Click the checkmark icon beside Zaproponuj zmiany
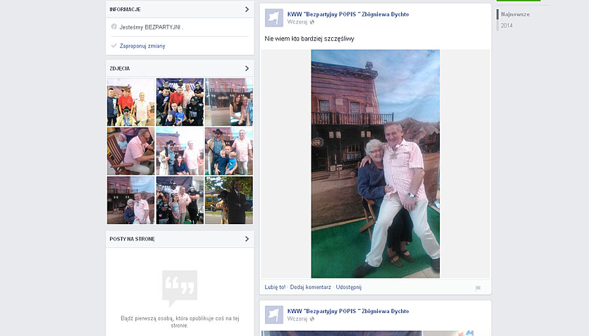Viewport: 589px width, 336px height. (114, 46)
